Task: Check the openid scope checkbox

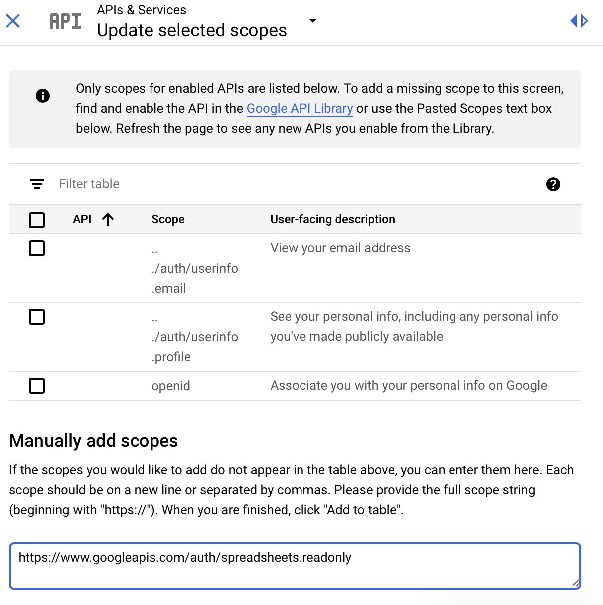Action: coord(37,386)
